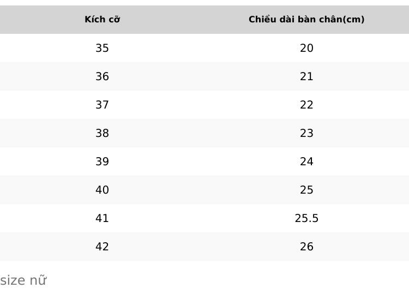Click foot length value 21
409x300 pixels.
(x=306, y=76)
